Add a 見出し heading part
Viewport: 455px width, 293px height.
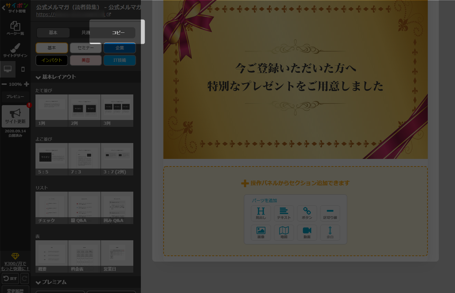[x=261, y=213]
